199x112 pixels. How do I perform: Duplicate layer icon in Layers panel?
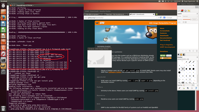click(190, 51)
